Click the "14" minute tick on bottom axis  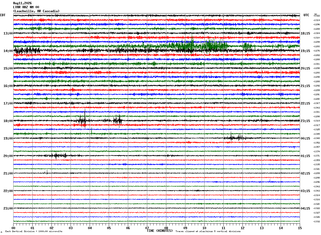(x=281, y=228)
